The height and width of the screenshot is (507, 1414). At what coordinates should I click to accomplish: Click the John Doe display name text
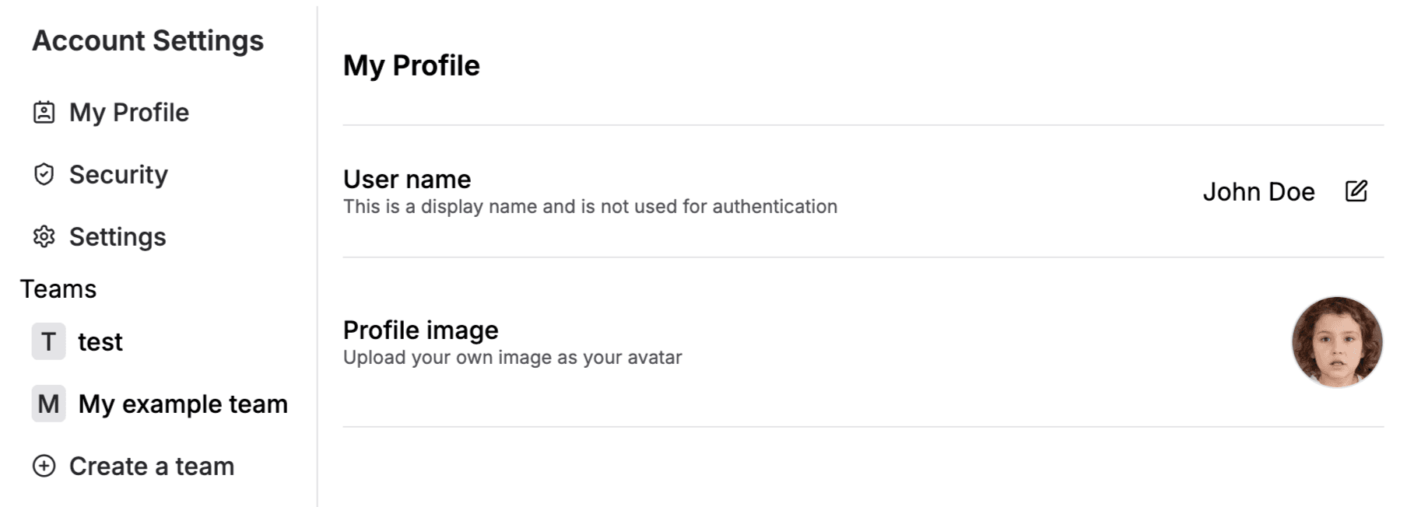coord(1258,192)
